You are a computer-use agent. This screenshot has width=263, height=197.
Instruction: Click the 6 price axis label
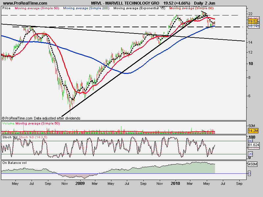[x=250, y=96]
